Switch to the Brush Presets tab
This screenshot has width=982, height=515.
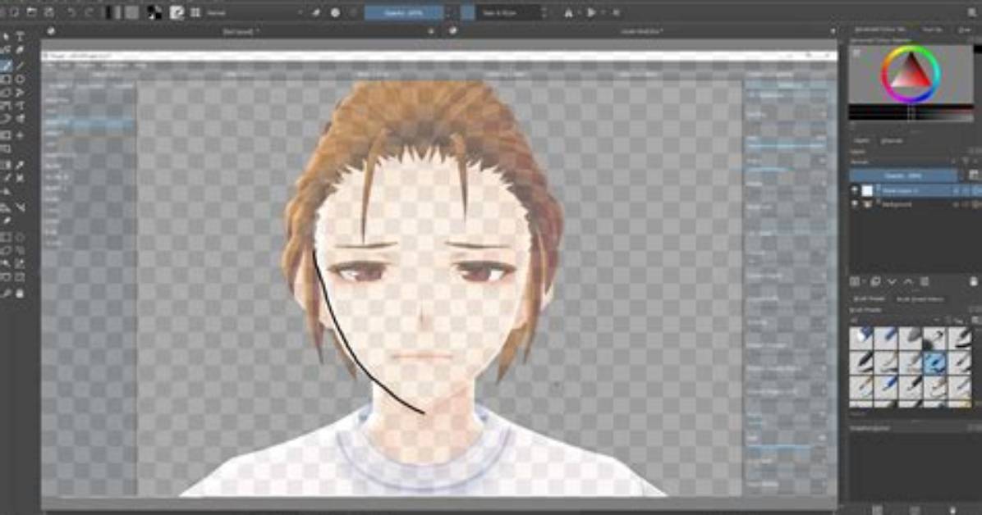[x=870, y=299]
